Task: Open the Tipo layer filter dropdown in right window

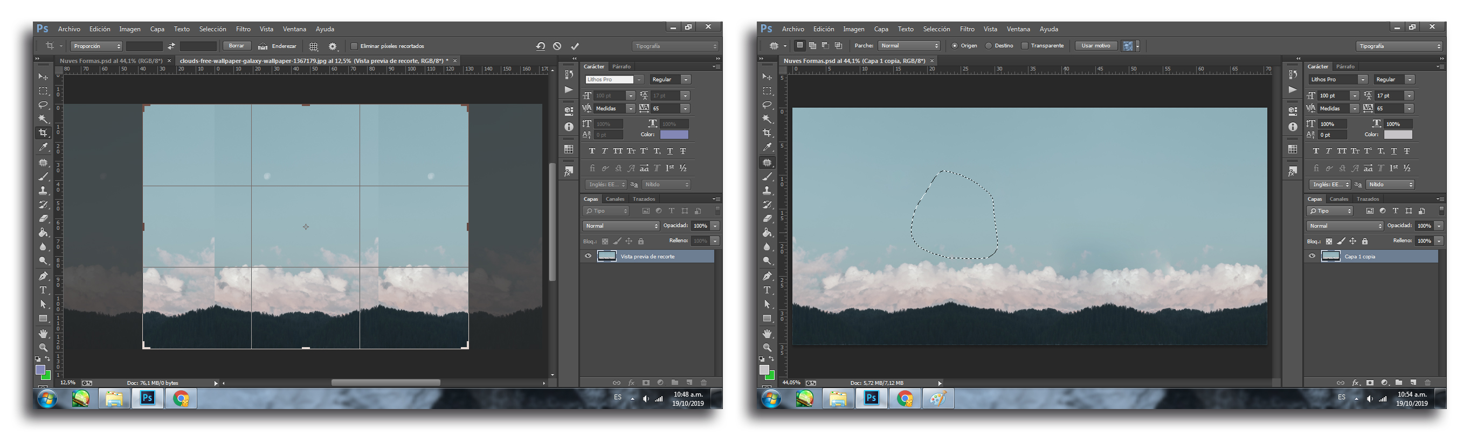Action: (1330, 212)
